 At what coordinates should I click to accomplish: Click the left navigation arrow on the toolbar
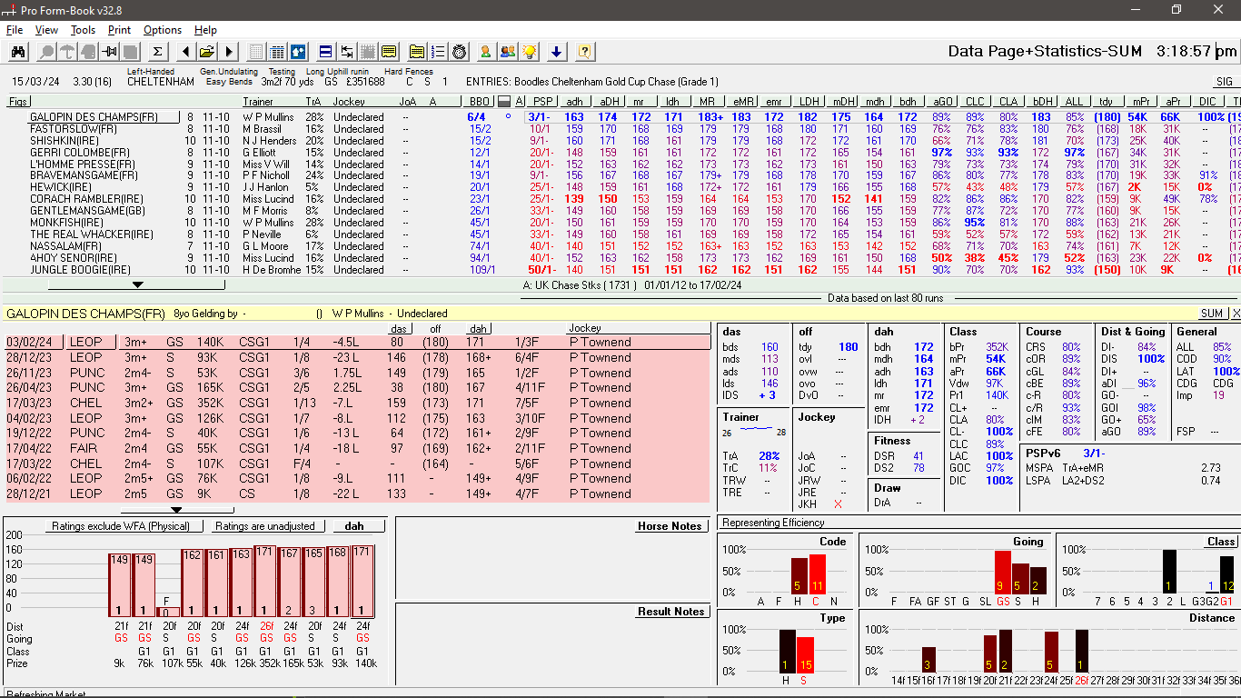pos(184,51)
